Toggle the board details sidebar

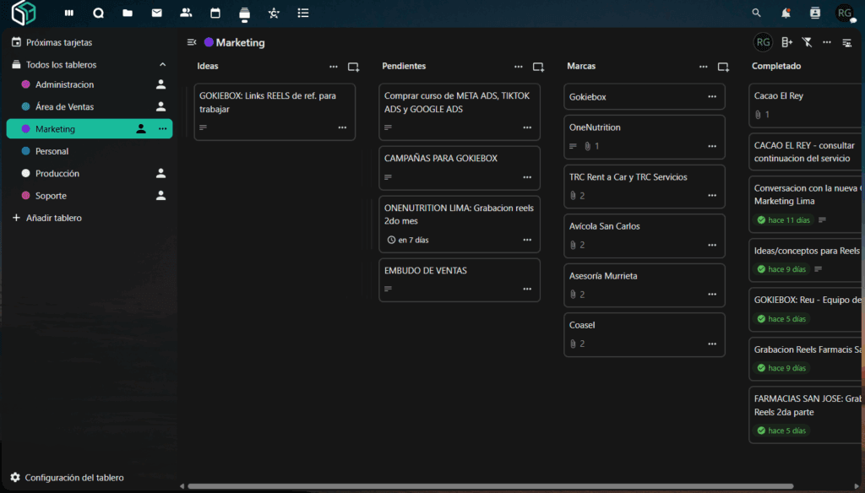[846, 42]
